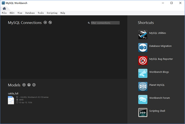
Task: Open the MySQL Bug Reporter icon
Action: [x=143, y=60]
